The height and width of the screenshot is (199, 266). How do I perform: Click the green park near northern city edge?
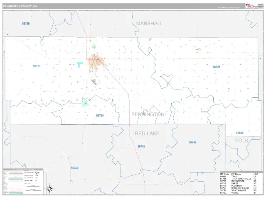pos(94,46)
